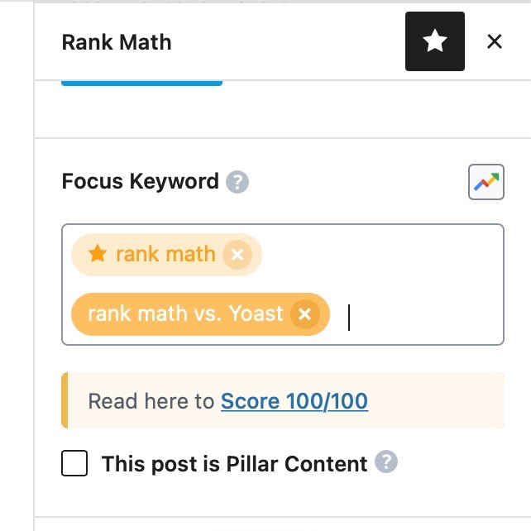
Task: Select the 'rank math vs. Yoast' keyword chip
Action: click(185, 313)
